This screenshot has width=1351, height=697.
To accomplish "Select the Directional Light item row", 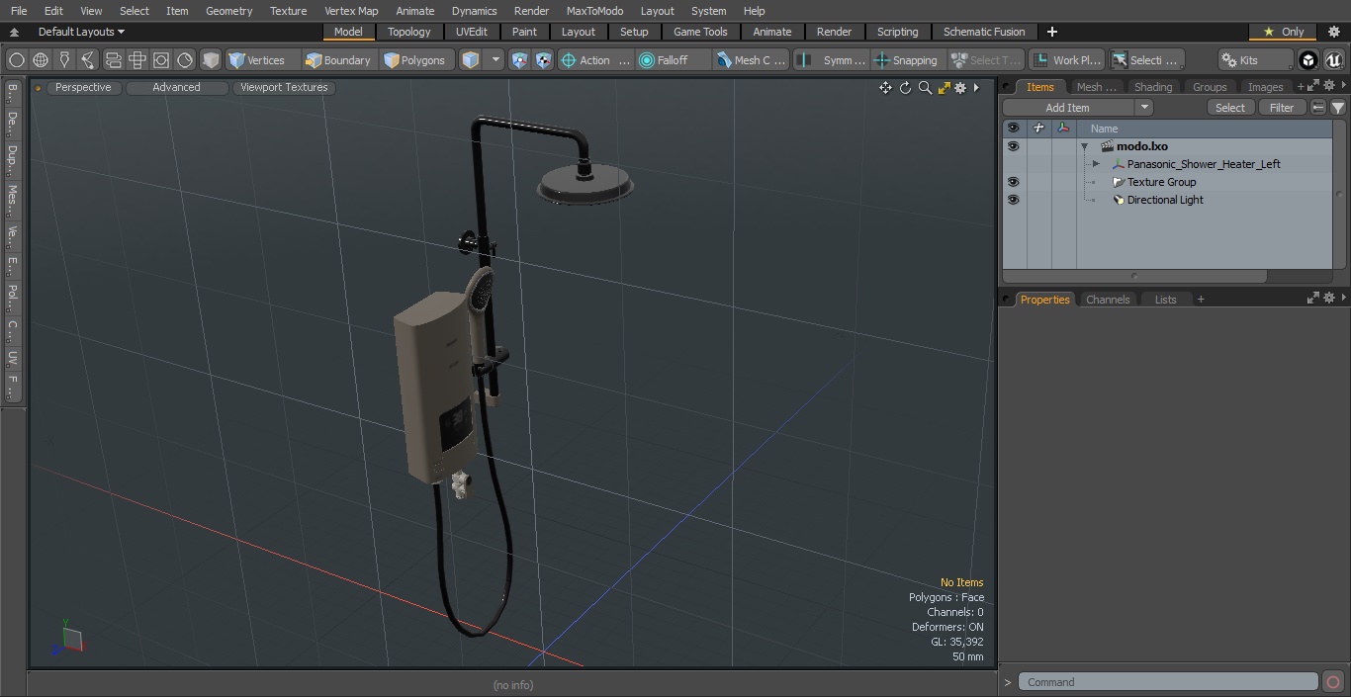I will pos(1167,200).
